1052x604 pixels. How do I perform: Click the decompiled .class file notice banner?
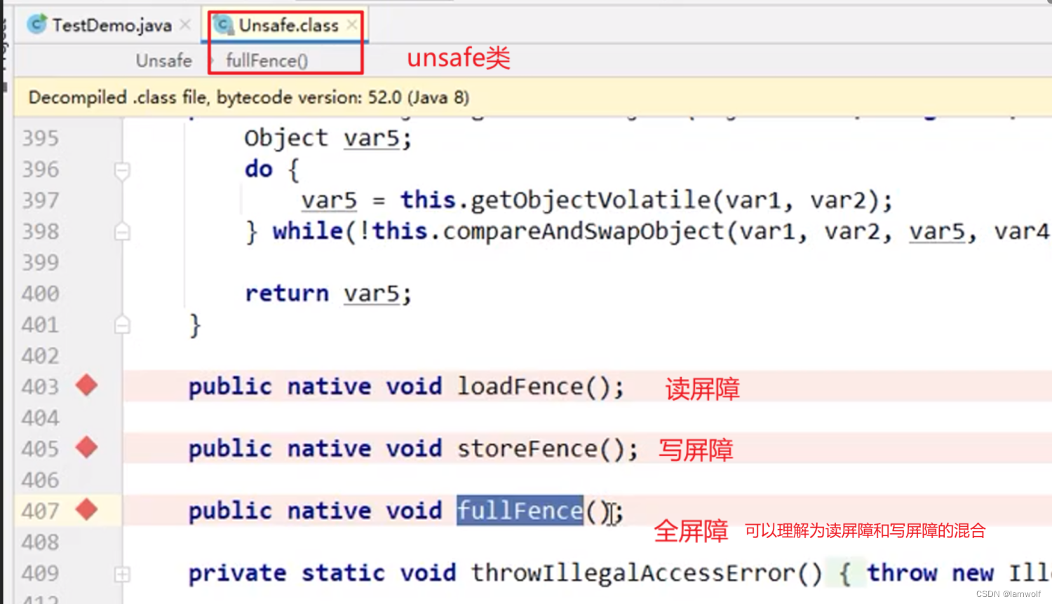533,97
